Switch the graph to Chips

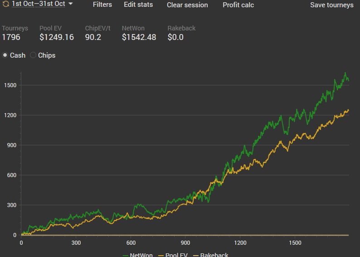click(x=33, y=55)
